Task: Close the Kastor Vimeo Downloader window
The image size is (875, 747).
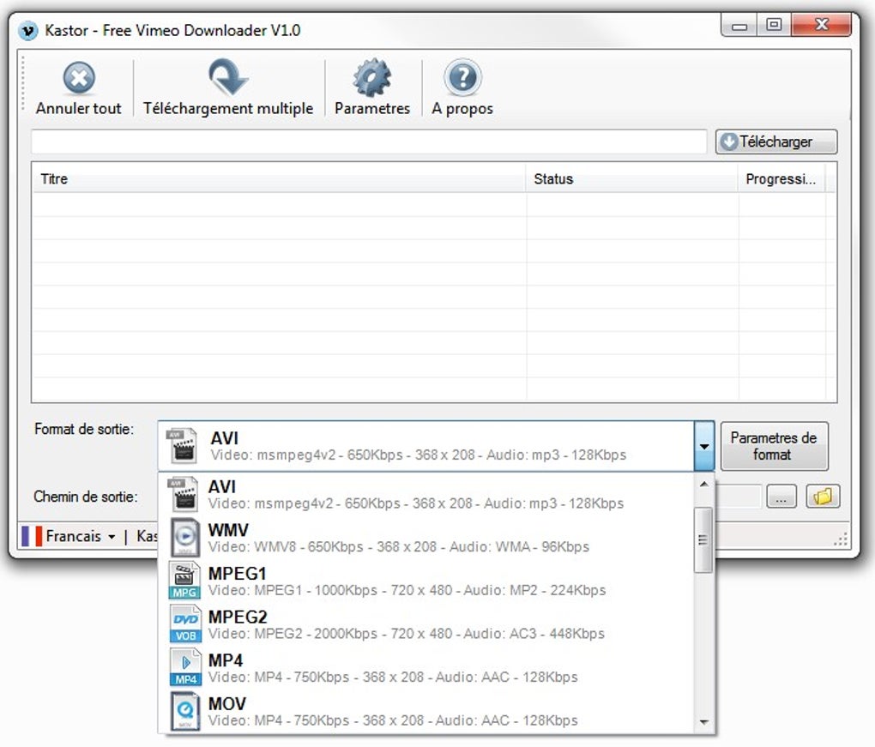Action: 822,25
